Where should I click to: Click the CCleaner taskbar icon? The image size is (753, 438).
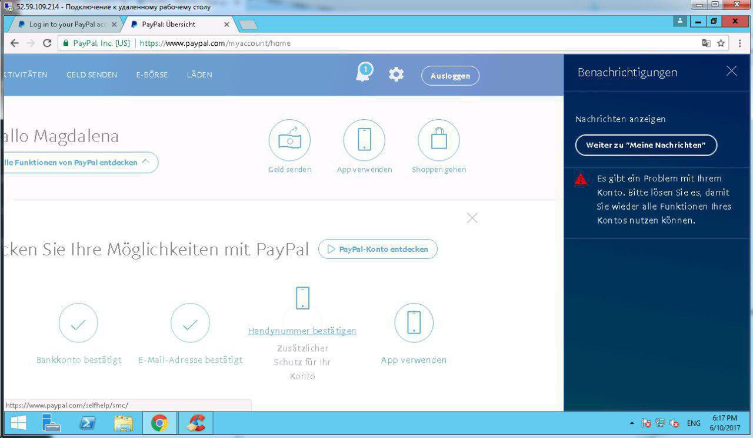click(x=195, y=423)
